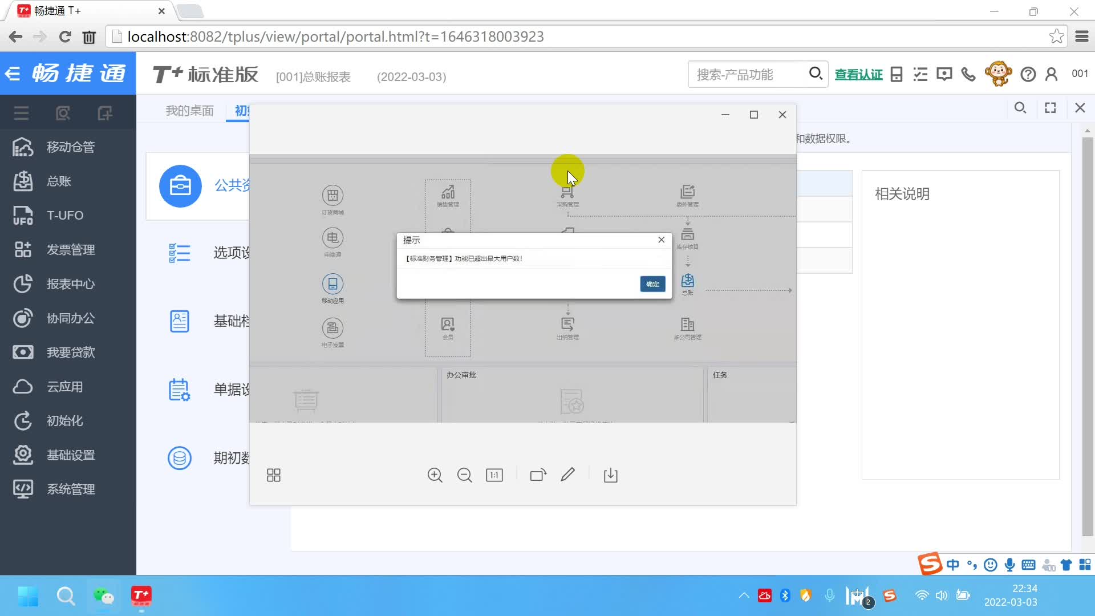1095x616 pixels.
Task: Click the phone support icon
Action: [x=968, y=74]
